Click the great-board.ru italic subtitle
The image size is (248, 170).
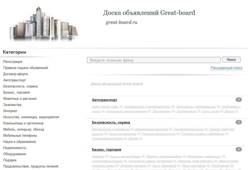click(x=122, y=22)
